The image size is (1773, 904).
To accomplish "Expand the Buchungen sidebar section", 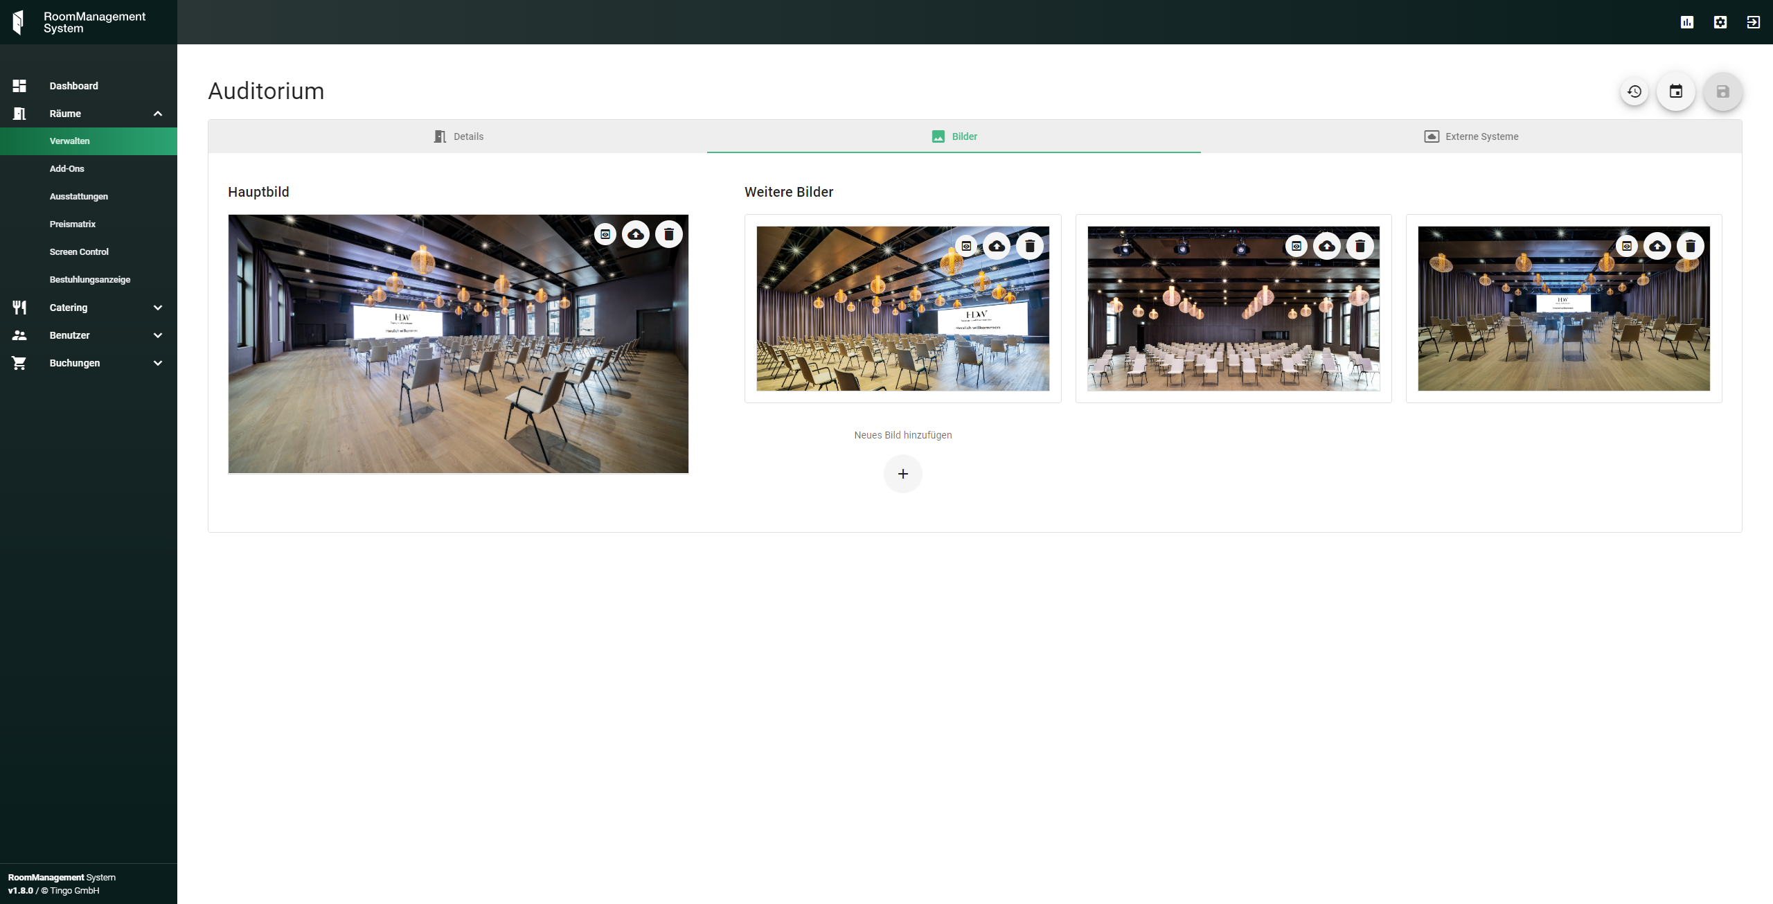I will tap(157, 363).
